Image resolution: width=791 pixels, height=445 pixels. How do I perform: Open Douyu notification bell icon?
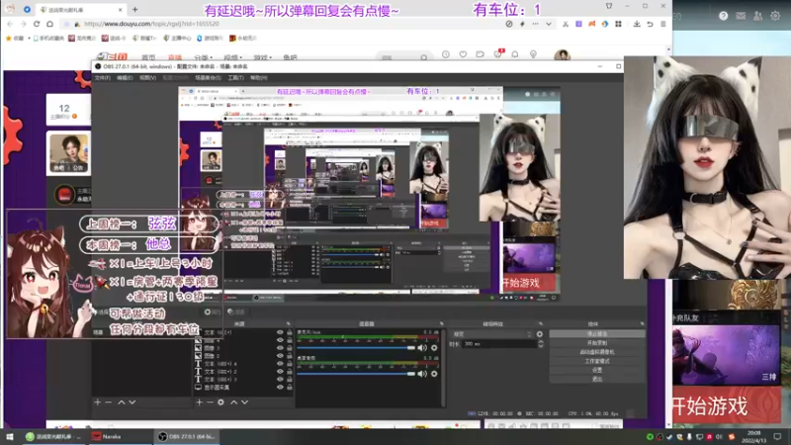pos(514,54)
